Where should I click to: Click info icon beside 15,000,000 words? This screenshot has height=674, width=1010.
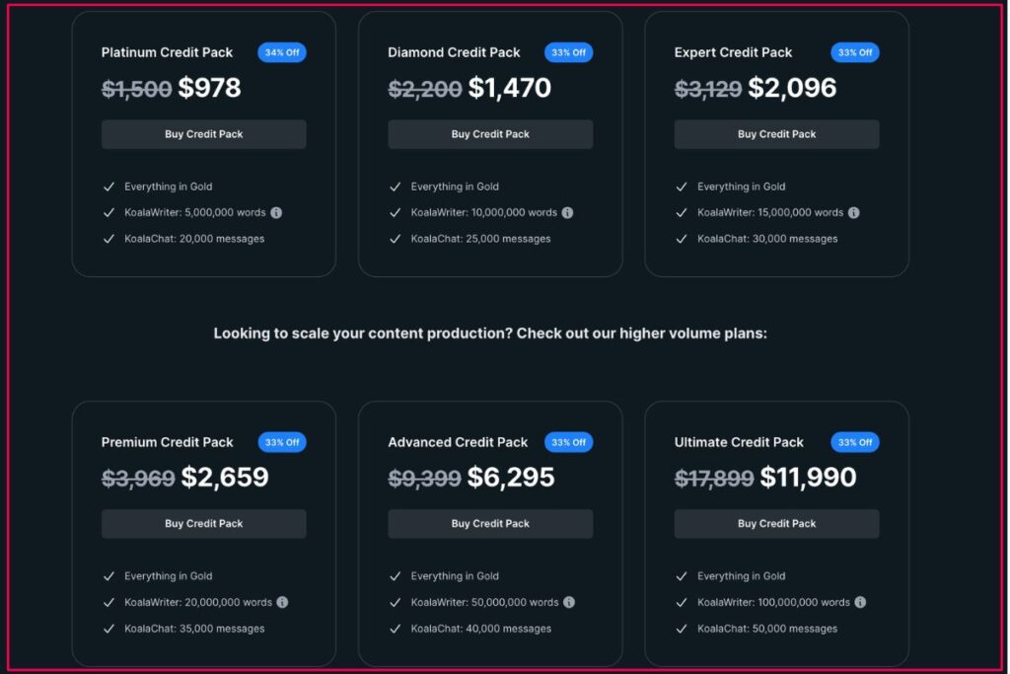pos(854,212)
